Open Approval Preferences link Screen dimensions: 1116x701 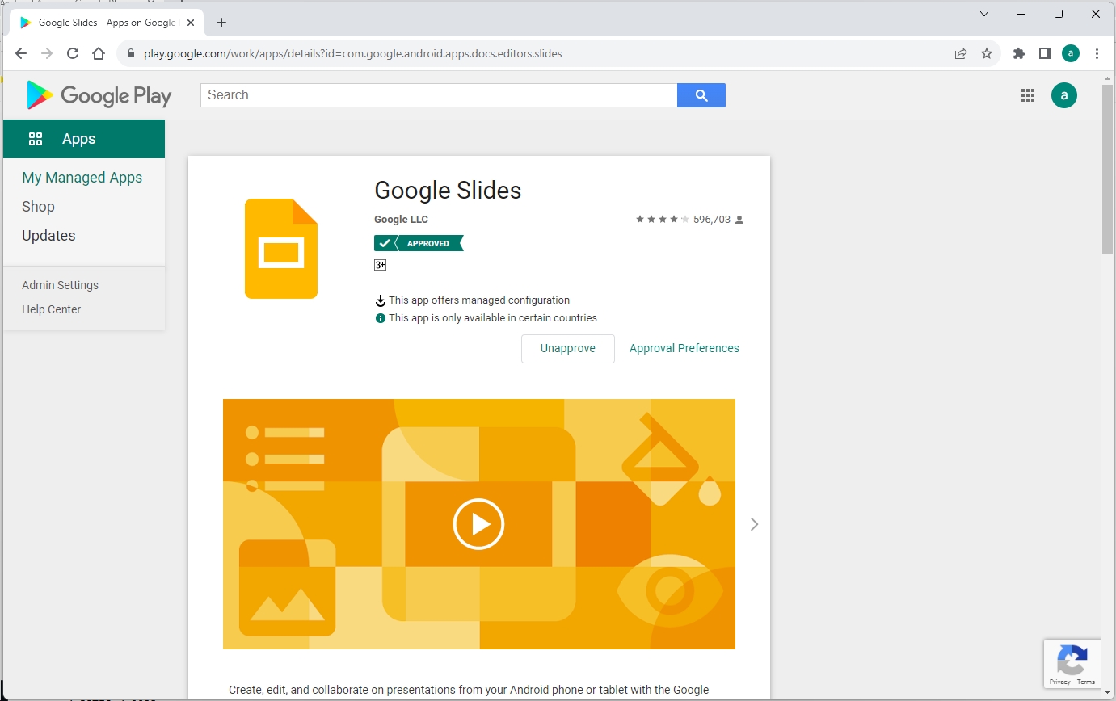pyautogui.click(x=684, y=349)
